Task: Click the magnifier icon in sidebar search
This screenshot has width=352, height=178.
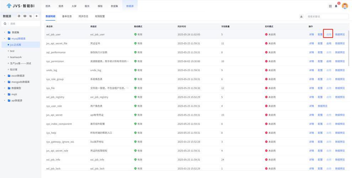Action: tap(5, 23)
